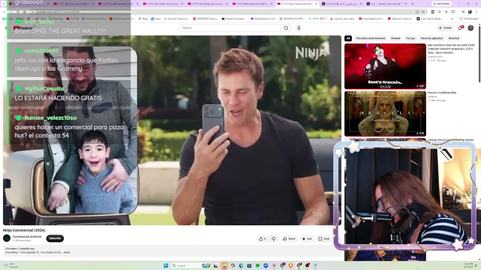The image size is (481, 270).
Task: Select the Watched filter chip
Action: pos(454,38)
